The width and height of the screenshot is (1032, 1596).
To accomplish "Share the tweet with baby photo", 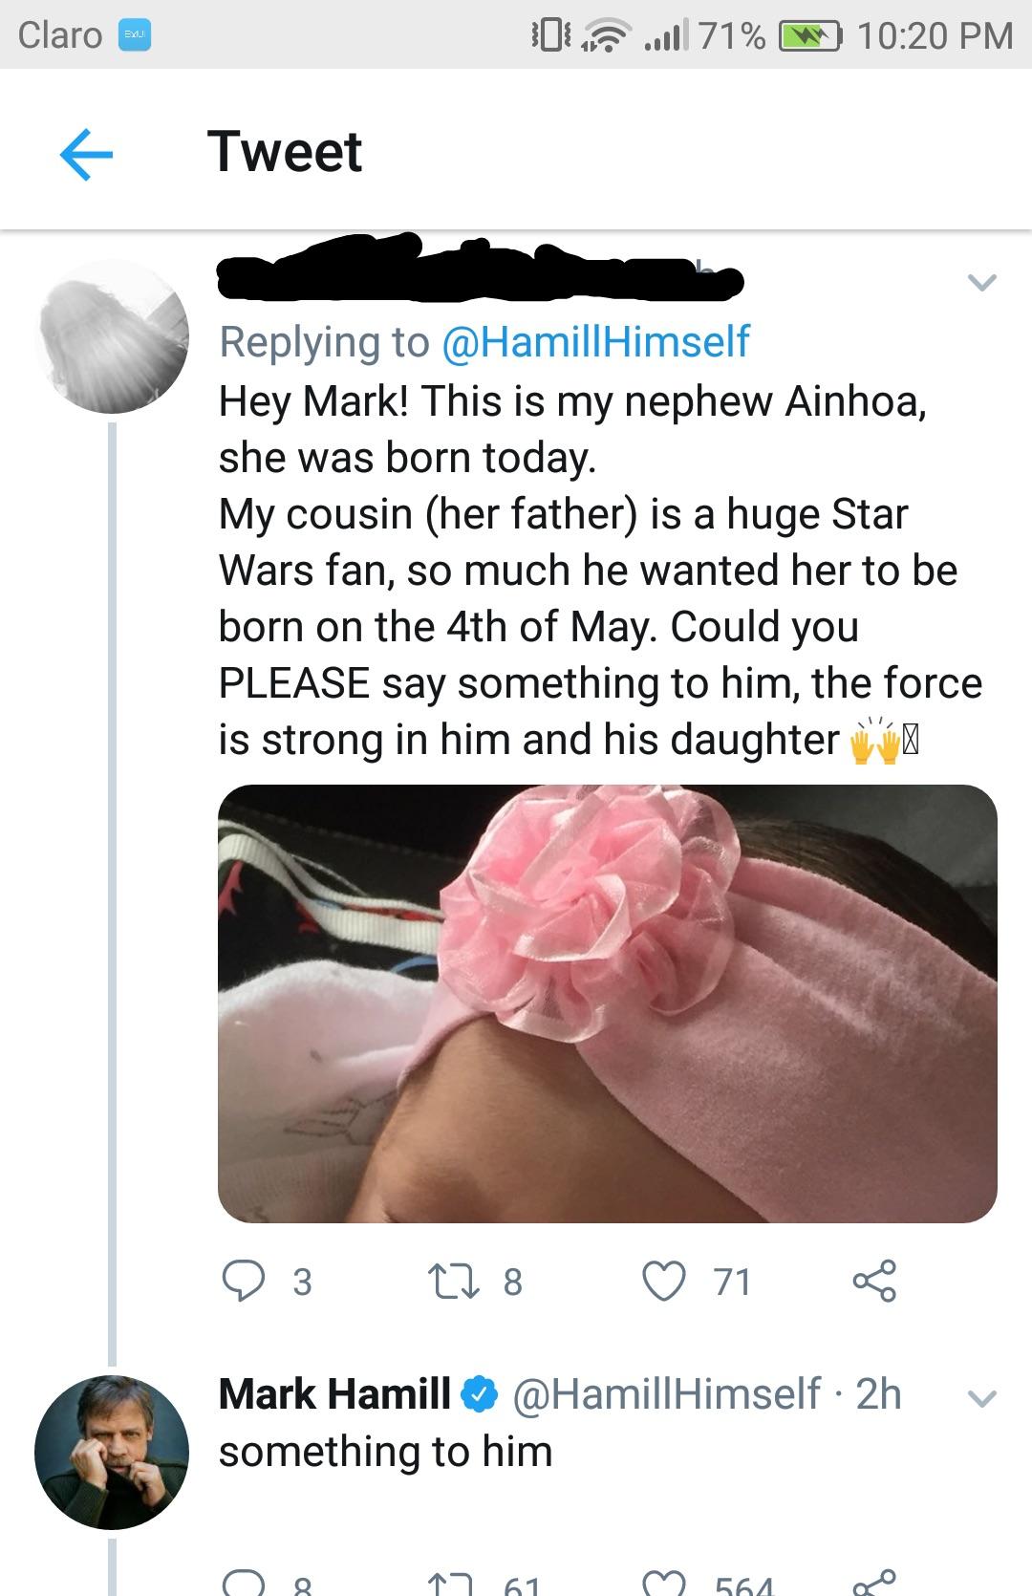I will tap(874, 1281).
